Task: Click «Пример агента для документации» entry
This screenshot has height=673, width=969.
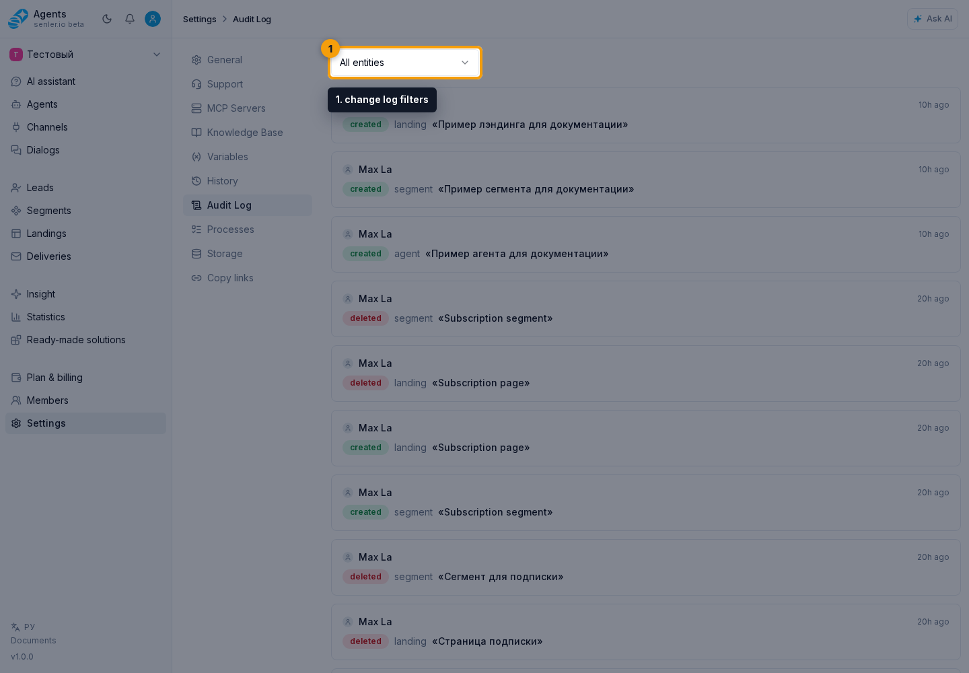Action: (x=646, y=244)
